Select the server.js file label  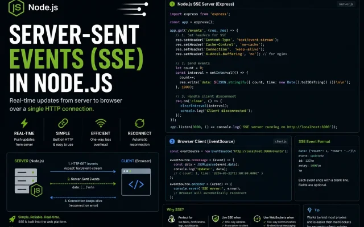click(x=346, y=4)
